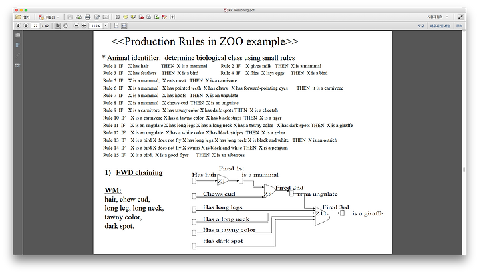Open the 주석 (Comment) pane

pos(459,26)
